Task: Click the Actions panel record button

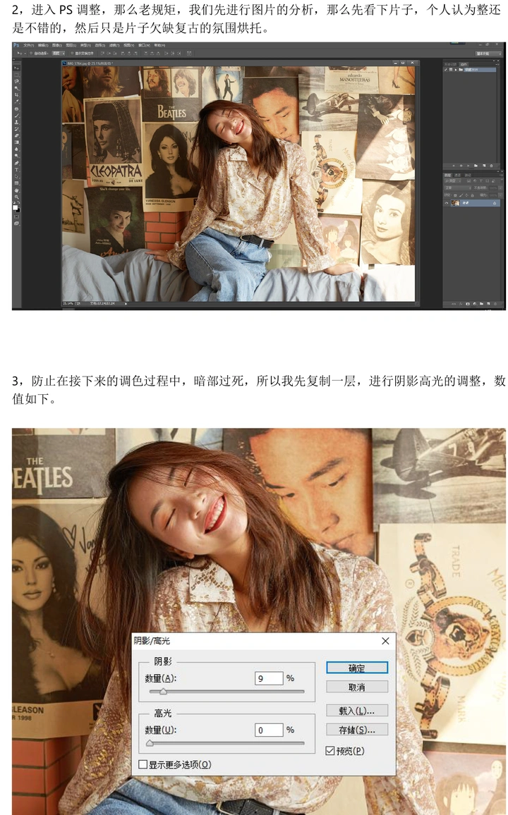Action: [x=461, y=165]
